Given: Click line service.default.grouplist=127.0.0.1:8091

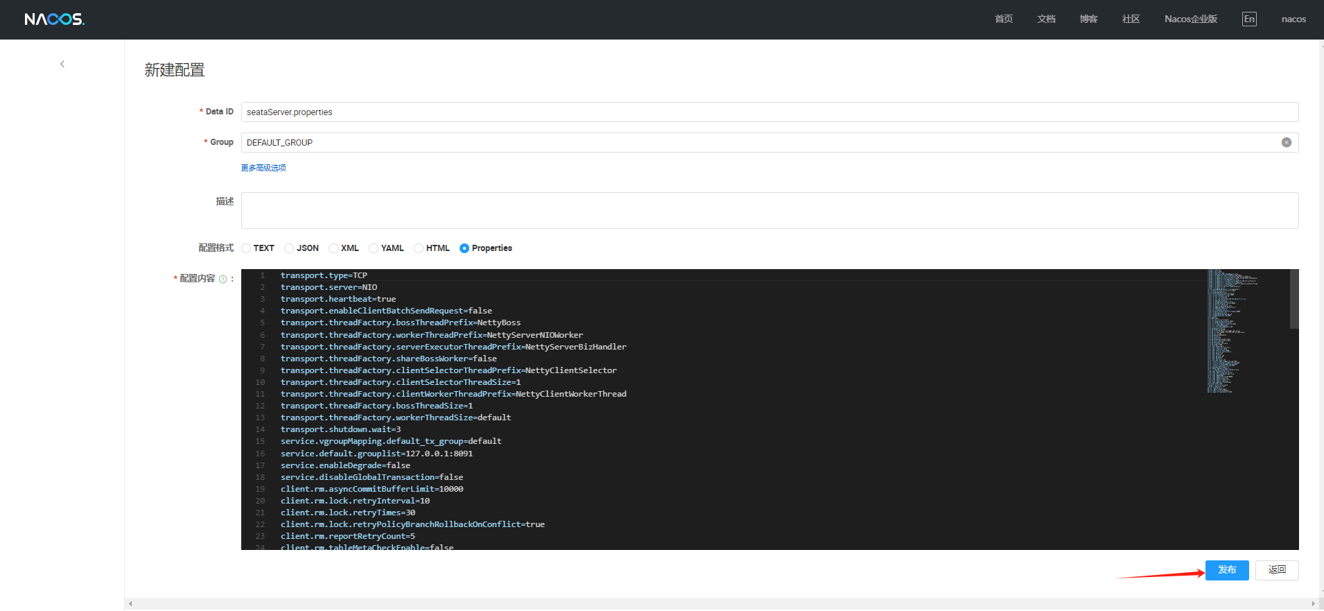Looking at the screenshot, I should 376,454.
